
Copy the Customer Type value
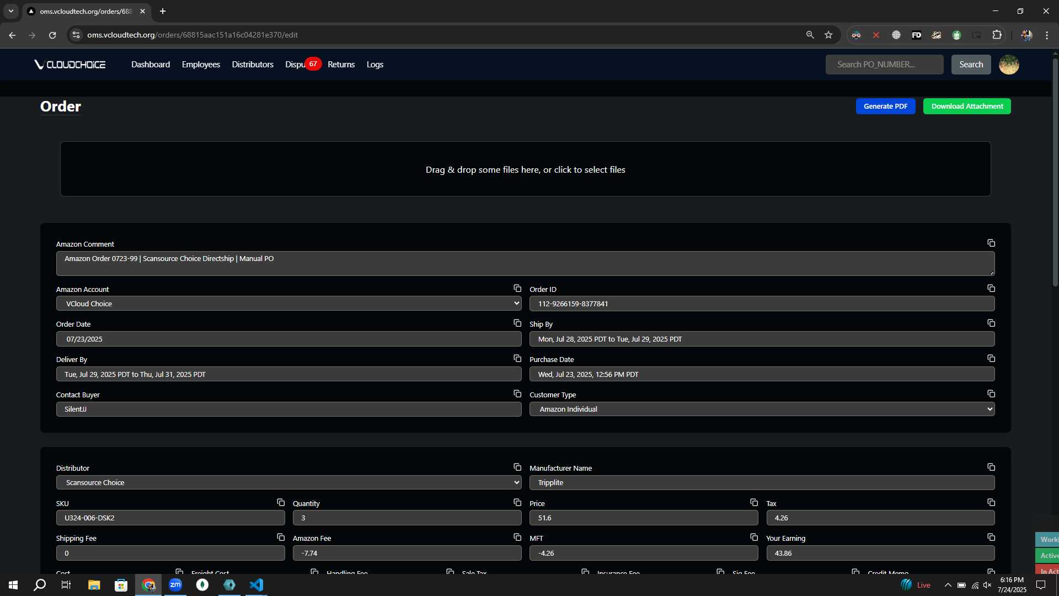[x=991, y=394]
